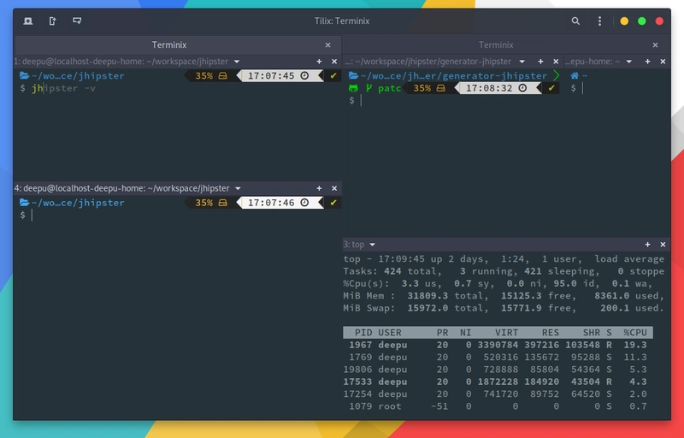Open the search icon in the title bar
The image size is (684, 438).
(x=575, y=21)
